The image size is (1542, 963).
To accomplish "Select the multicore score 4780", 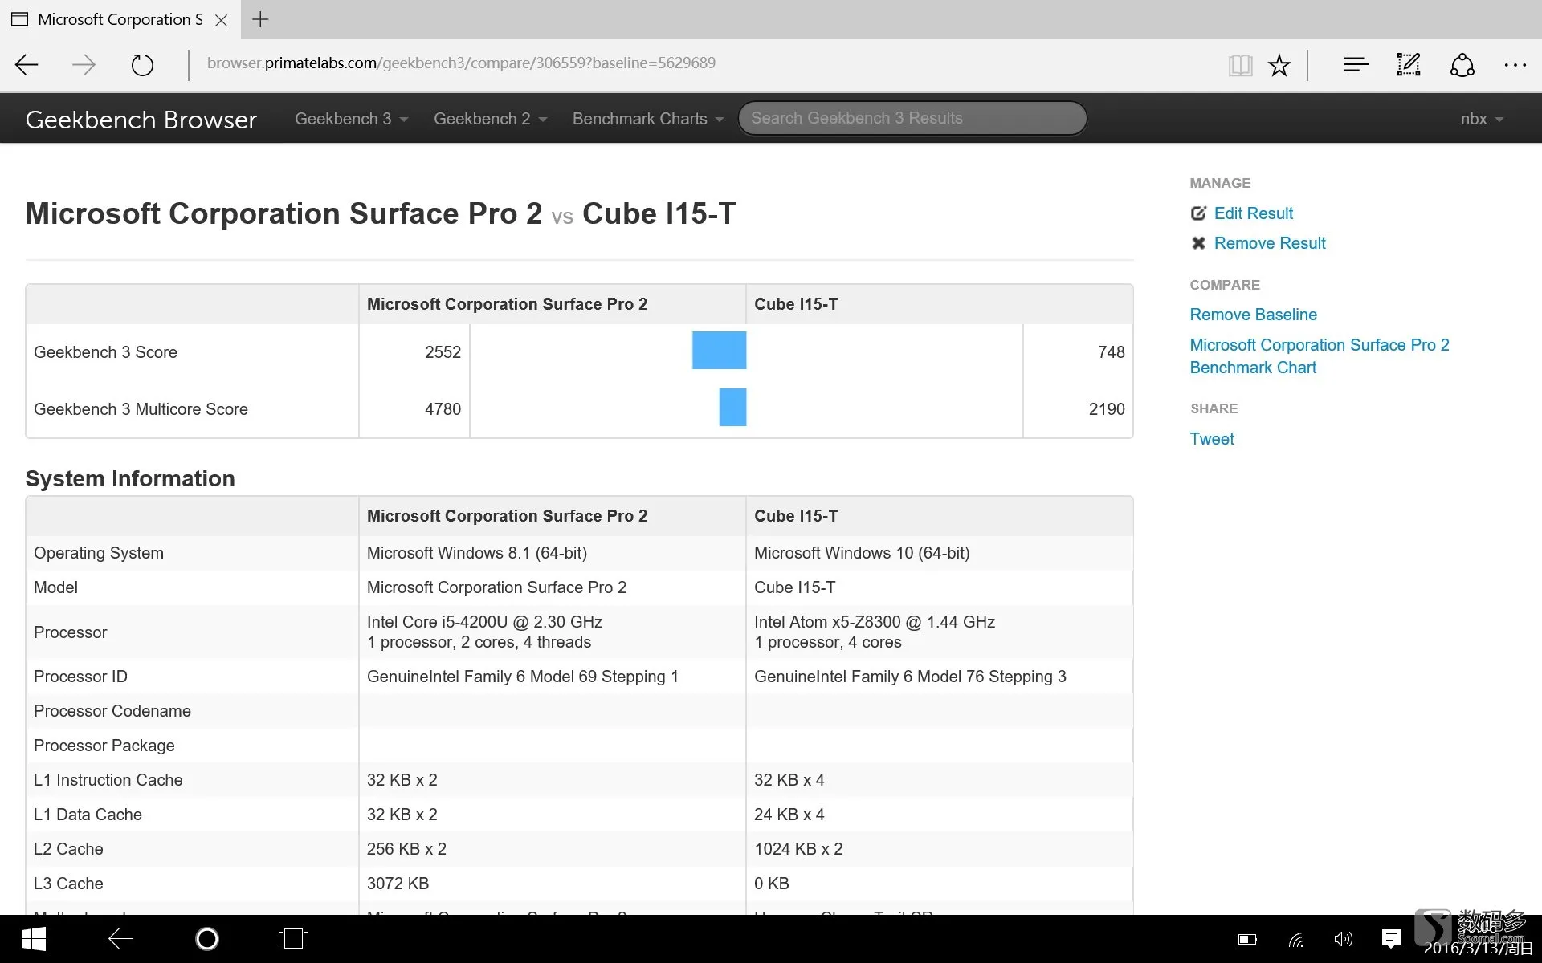I will click(443, 409).
